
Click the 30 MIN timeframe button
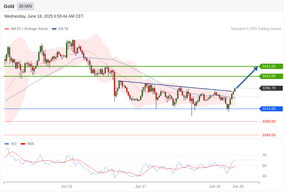(25, 6)
